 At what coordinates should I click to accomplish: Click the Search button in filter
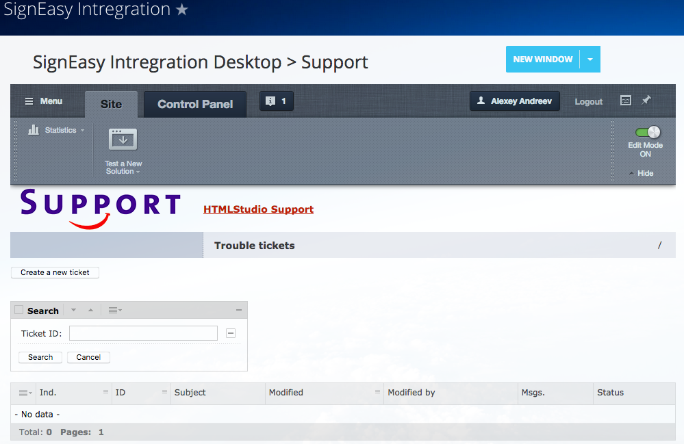tap(40, 357)
